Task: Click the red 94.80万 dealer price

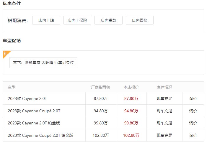Action: point(131,111)
